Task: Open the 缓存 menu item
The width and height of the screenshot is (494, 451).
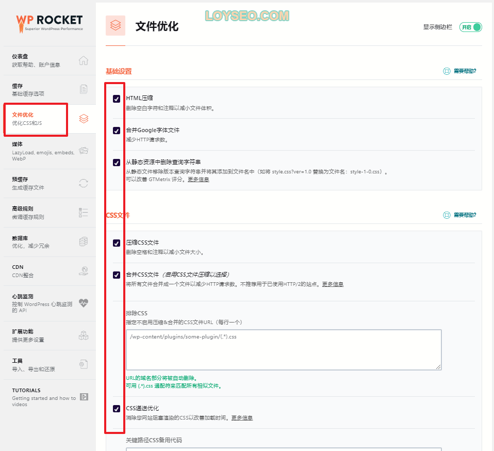Action: pos(50,89)
